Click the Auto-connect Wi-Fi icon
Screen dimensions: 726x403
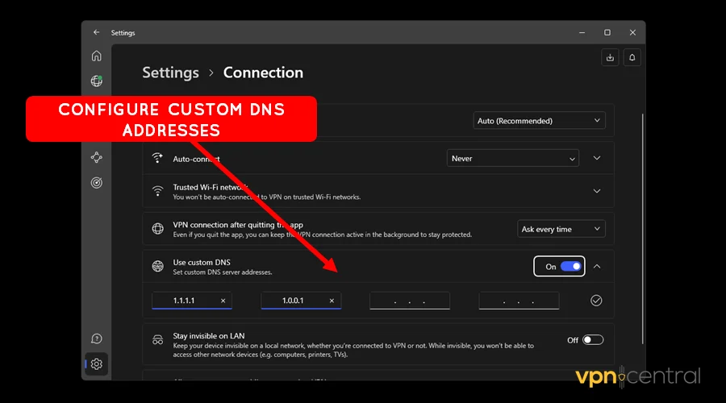(157, 158)
